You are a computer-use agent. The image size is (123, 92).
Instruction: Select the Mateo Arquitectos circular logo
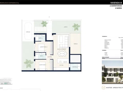tap(103, 88)
